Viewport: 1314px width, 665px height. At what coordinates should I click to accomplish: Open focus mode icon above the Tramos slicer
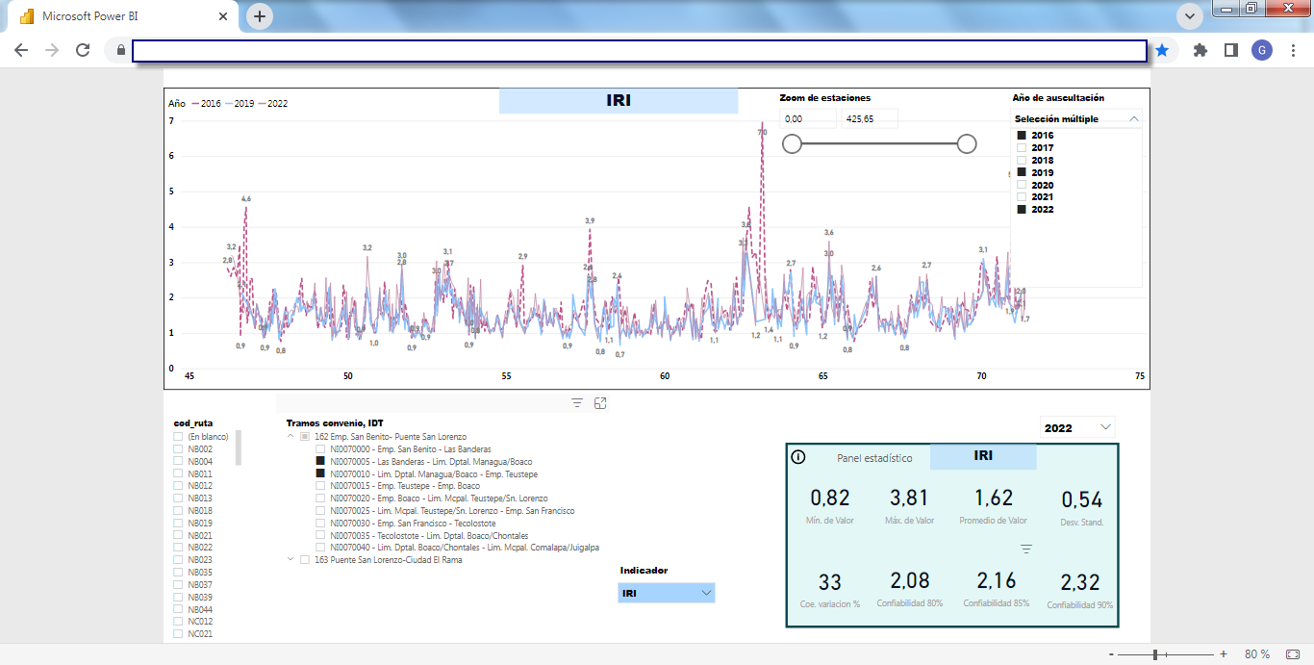pyautogui.click(x=600, y=403)
